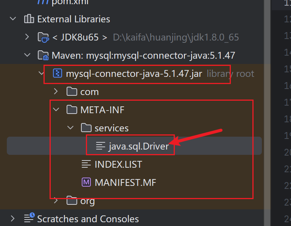Click the services folder icon
Viewport: 291px width, 226px height.
(86, 128)
